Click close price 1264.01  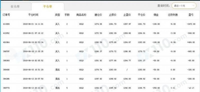tap(141, 33)
